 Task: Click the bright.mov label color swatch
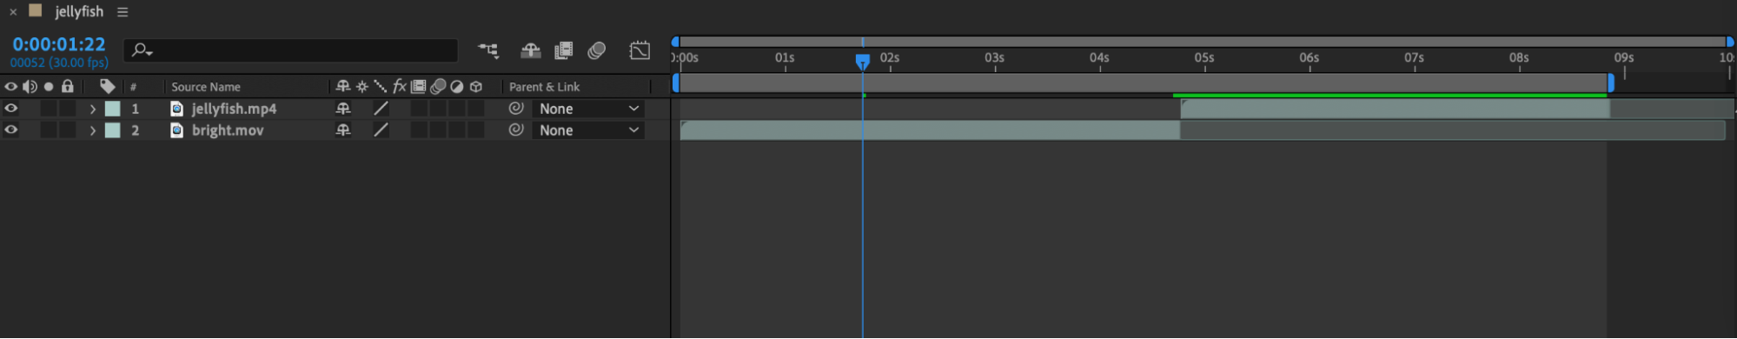click(113, 130)
